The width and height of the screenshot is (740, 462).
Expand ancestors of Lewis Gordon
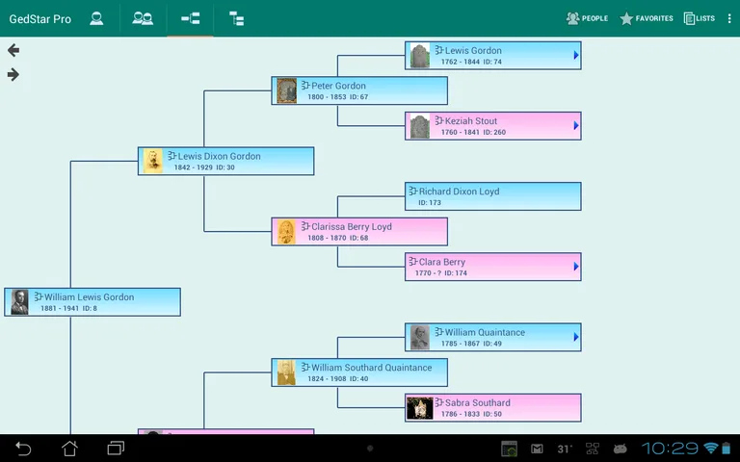[576, 55]
